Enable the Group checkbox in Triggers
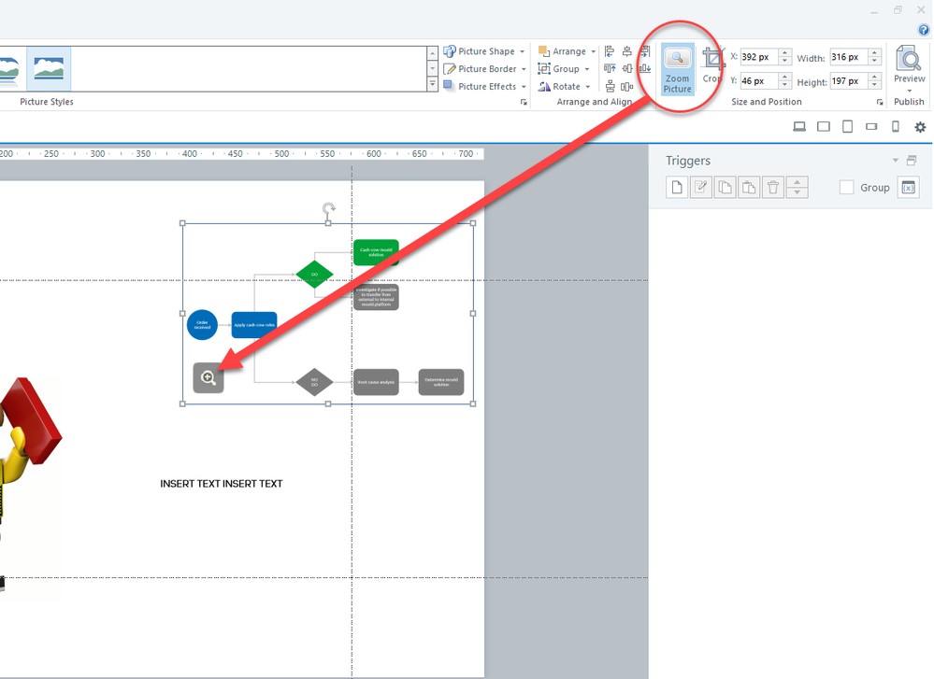The image size is (934, 679). (x=846, y=188)
